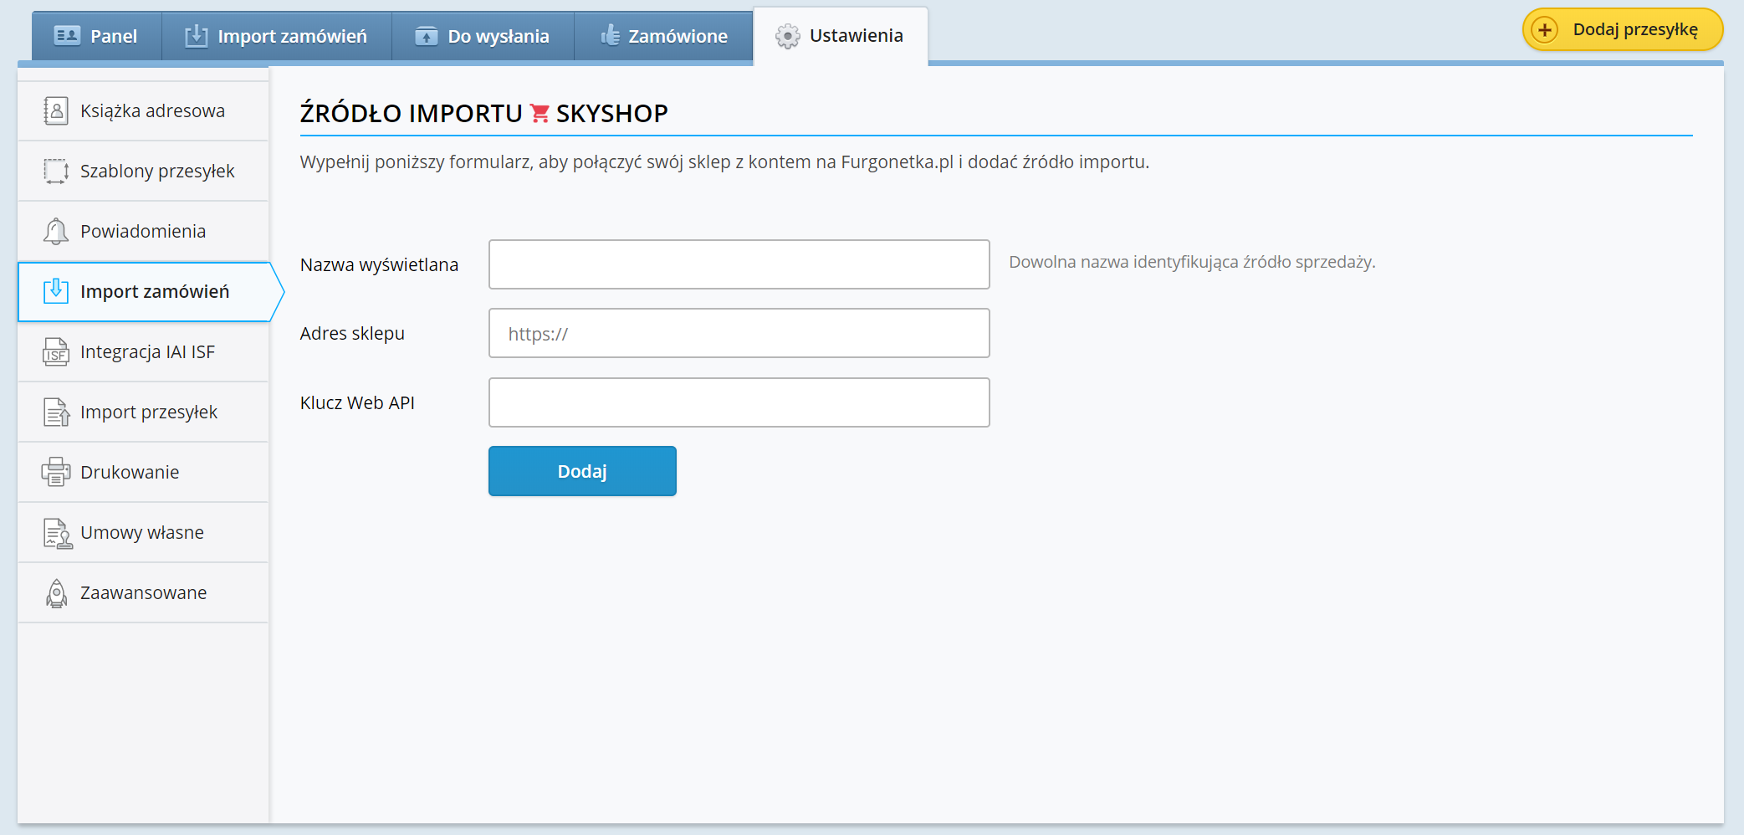Click the Wypełnij poniższy formularz description

[x=724, y=162]
